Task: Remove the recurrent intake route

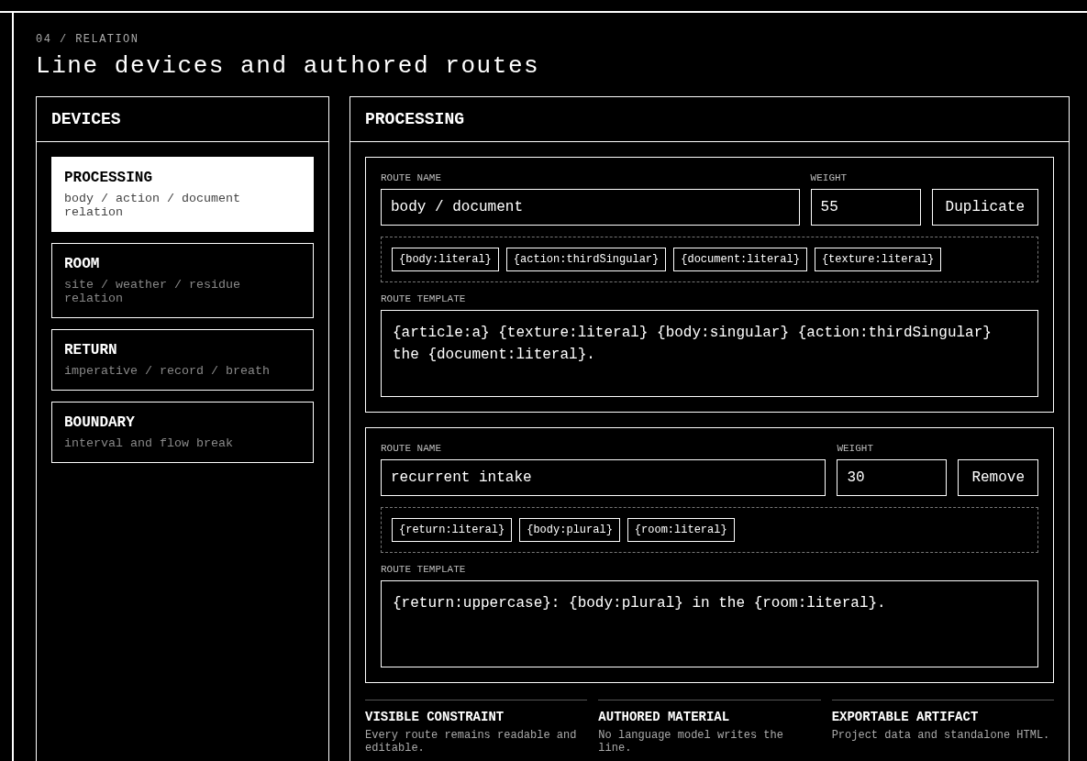Action: coord(998,477)
